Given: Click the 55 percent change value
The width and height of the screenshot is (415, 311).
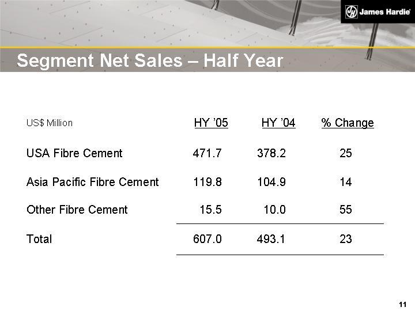Looking at the screenshot, I should click(346, 210).
